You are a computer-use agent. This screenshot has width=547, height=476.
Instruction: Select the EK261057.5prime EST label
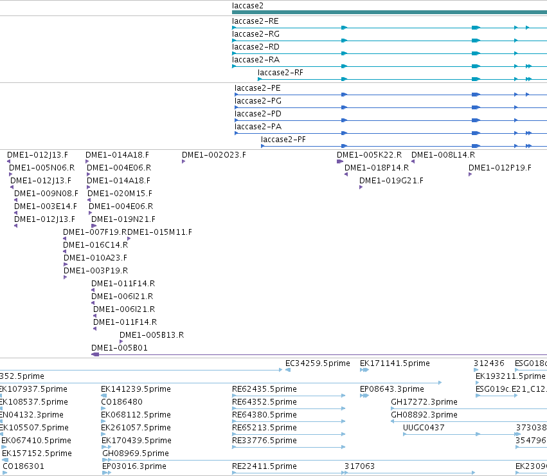(136, 428)
